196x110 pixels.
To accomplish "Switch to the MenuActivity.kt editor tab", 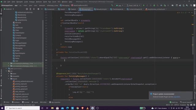I will pyautogui.click(x=101, y=9).
